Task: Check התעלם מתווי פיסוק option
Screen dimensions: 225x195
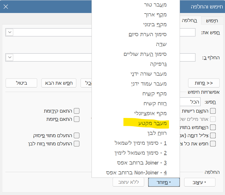Action: tap(77, 135)
